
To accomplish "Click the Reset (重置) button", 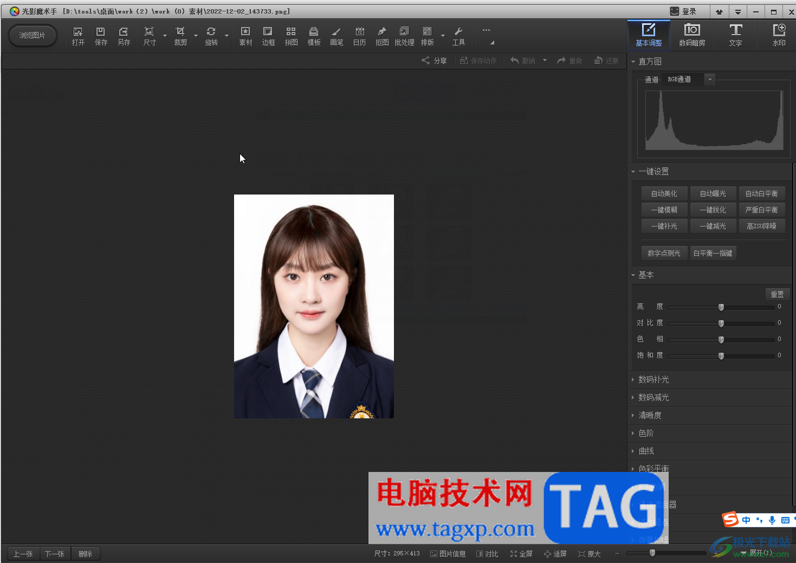I will tap(777, 294).
